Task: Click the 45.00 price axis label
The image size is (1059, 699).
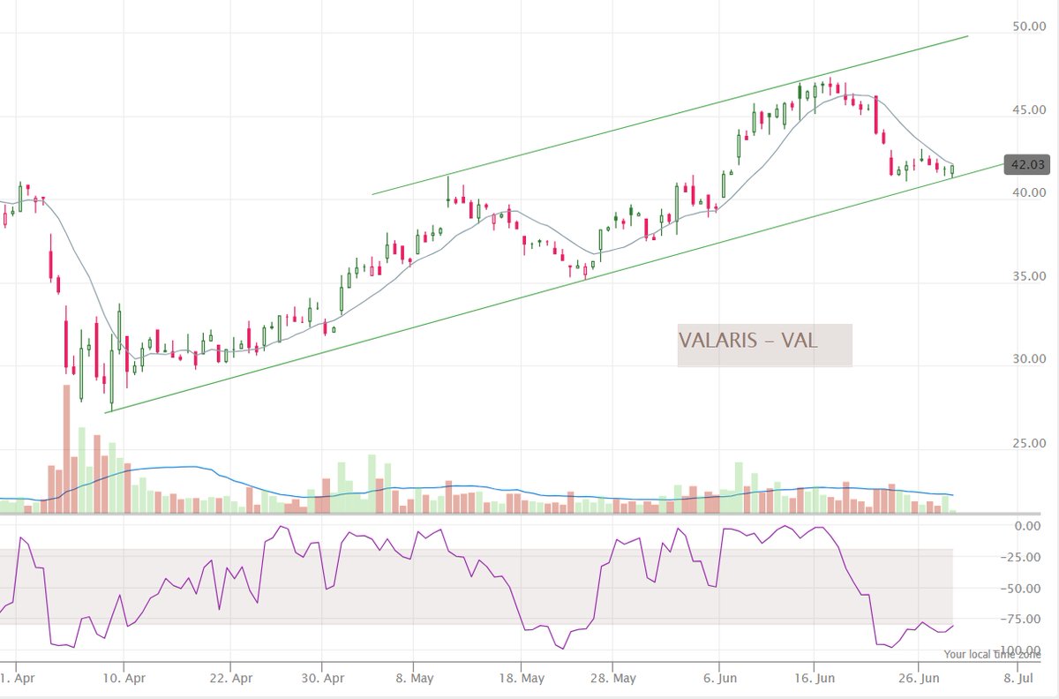Action: pyautogui.click(x=1029, y=110)
